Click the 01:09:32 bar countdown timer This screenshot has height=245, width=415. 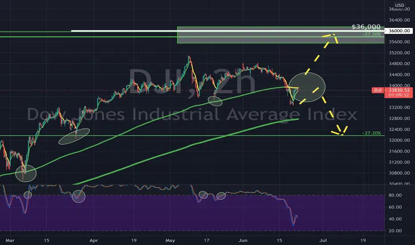(399, 95)
